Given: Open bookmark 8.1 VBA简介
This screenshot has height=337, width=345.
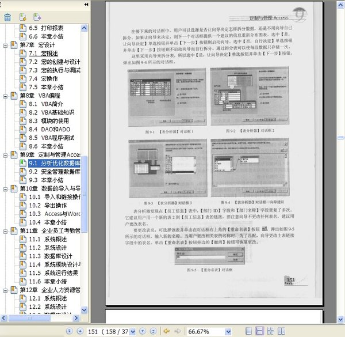Looking at the screenshot, I should [46, 104].
